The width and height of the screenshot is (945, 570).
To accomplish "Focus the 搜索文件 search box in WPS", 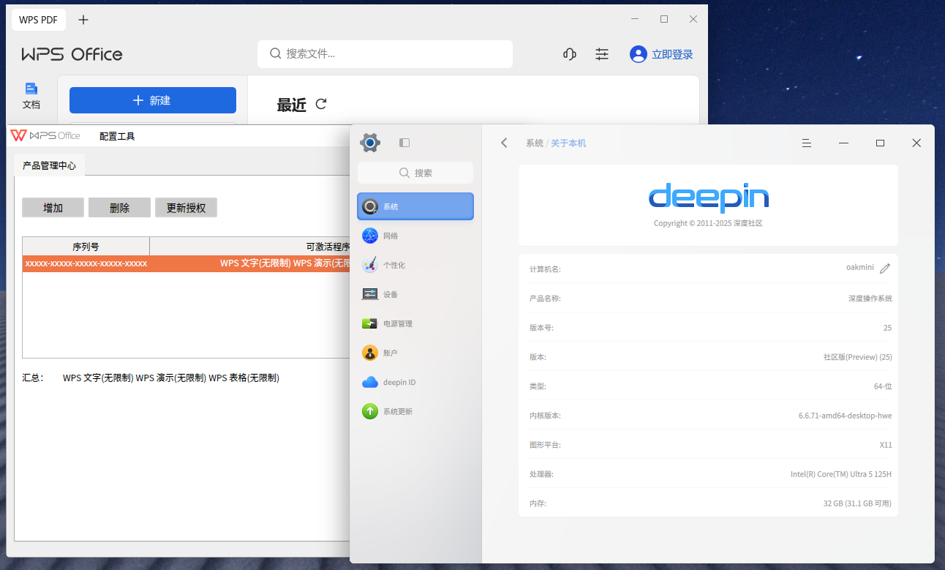I will 385,53.
